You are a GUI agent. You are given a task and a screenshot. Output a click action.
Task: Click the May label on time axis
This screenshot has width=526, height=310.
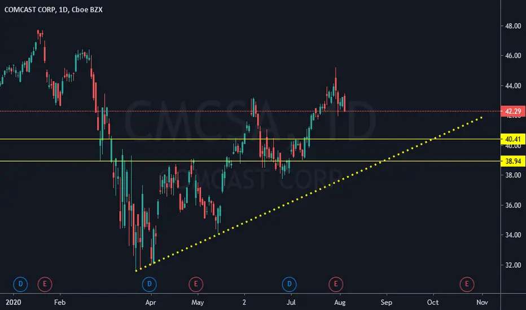(x=198, y=302)
